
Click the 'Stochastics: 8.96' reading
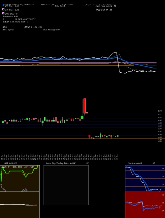pyautogui.click(x=10, y=17)
